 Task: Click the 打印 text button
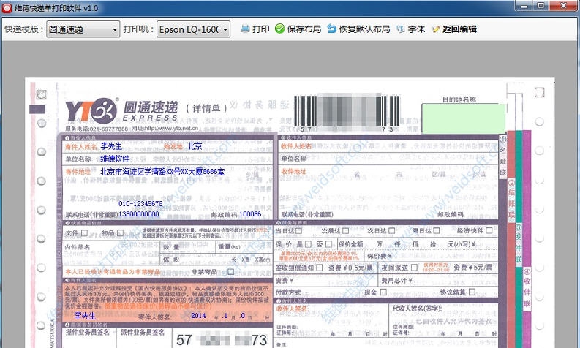pyautogui.click(x=261, y=29)
